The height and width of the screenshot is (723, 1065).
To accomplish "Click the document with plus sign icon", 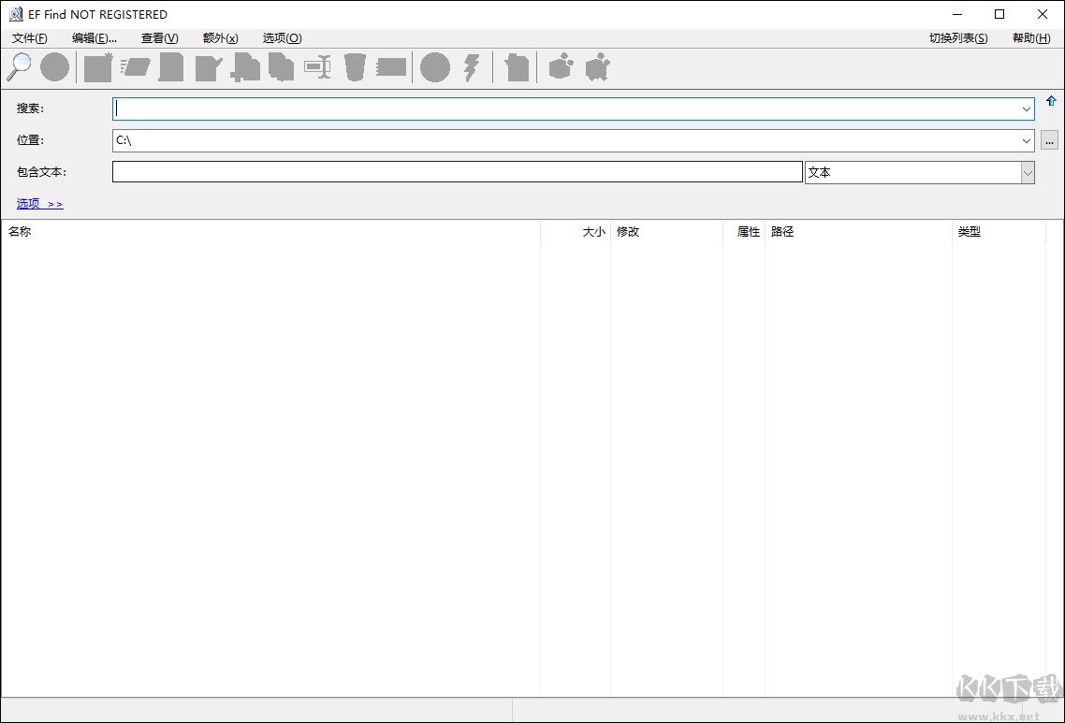I will [245, 67].
